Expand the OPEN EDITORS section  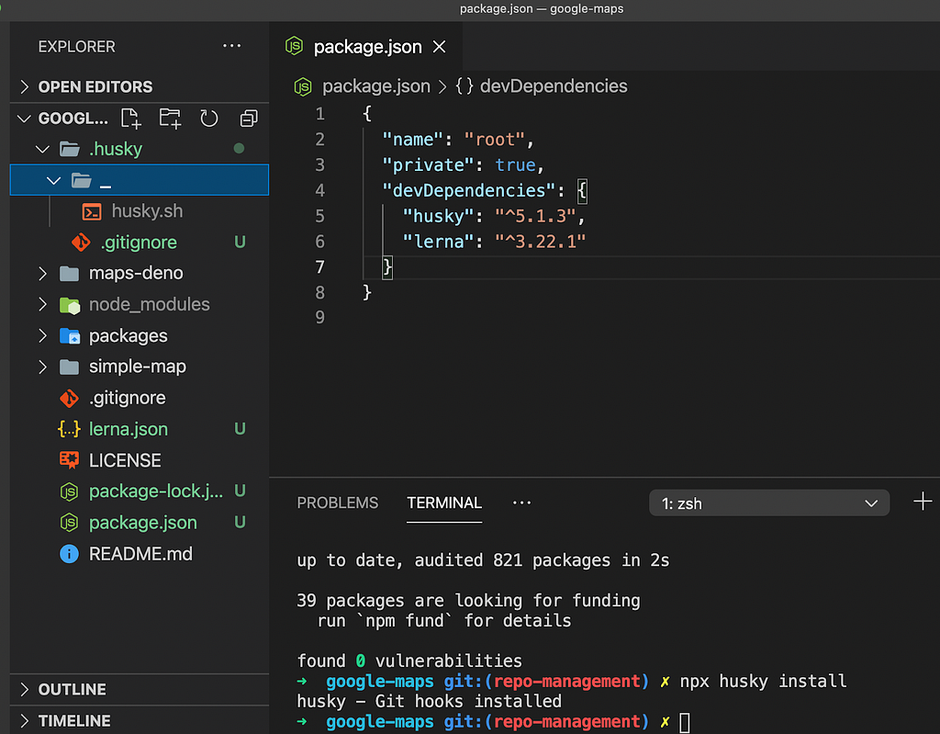(25, 87)
